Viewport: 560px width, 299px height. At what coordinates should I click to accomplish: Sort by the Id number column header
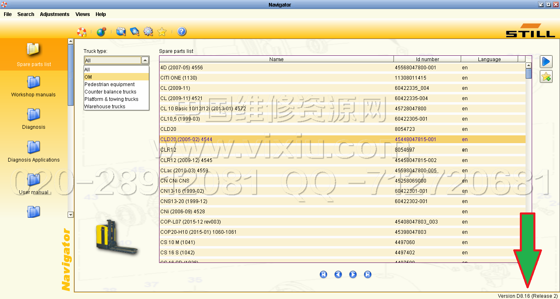pyautogui.click(x=427, y=59)
